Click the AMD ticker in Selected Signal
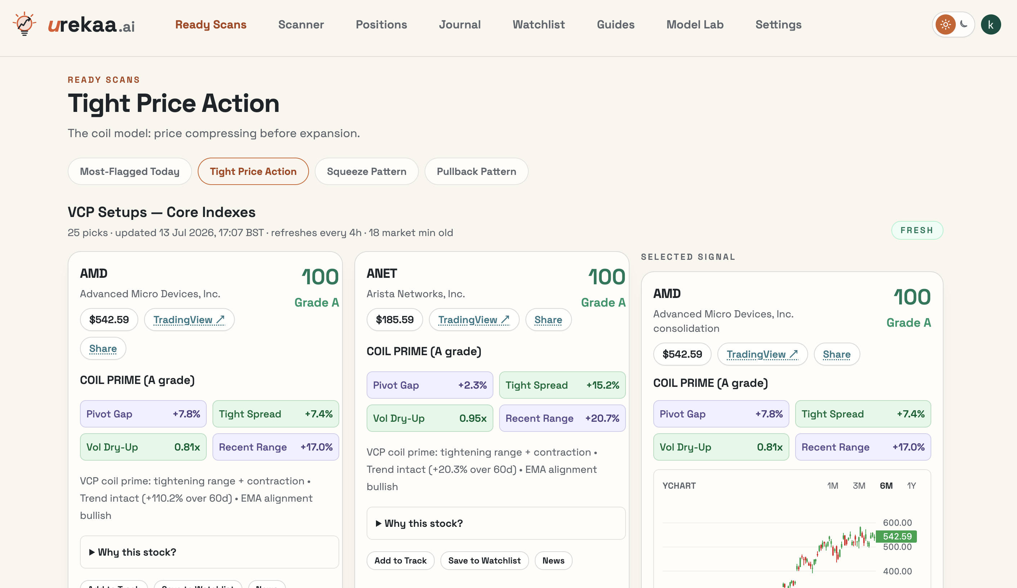The height and width of the screenshot is (588, 1017). (x=667, y=294)
